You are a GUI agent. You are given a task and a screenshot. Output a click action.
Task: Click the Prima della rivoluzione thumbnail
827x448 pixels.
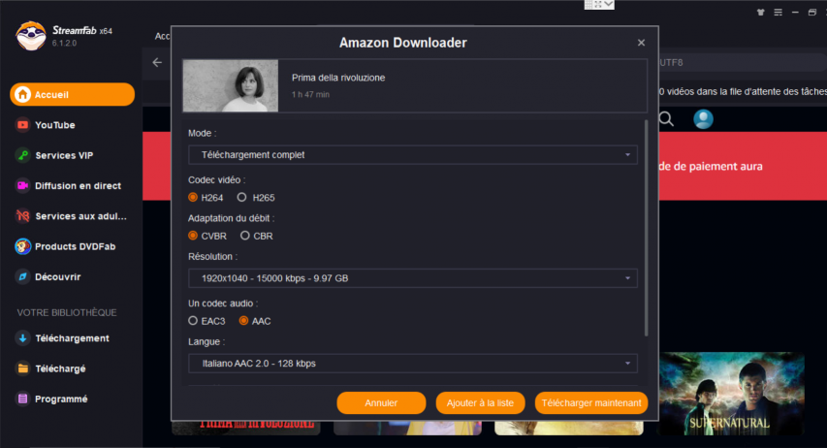pos(231,86)
